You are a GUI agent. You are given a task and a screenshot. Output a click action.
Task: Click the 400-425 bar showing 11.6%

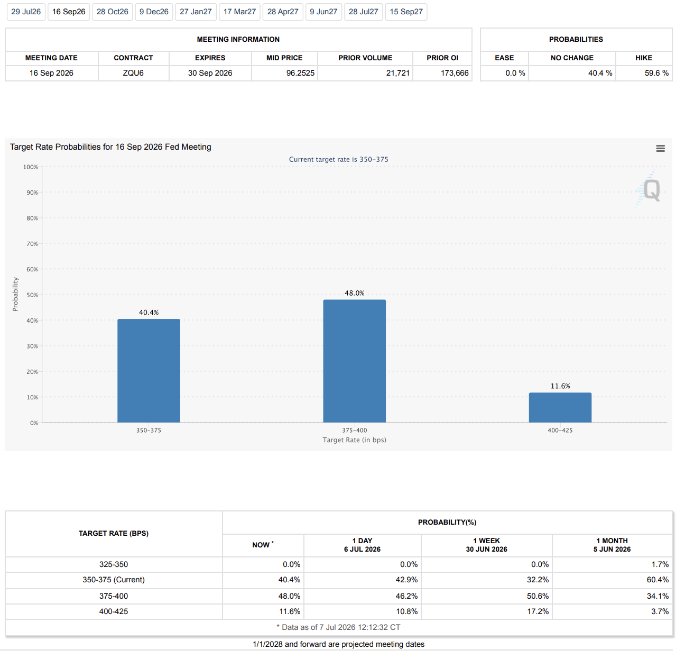click(560, 408)
